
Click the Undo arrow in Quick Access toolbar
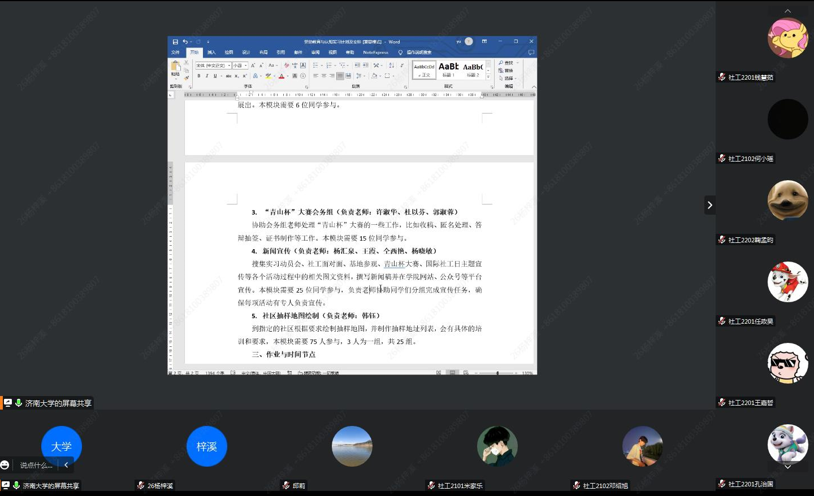[185, 42]
